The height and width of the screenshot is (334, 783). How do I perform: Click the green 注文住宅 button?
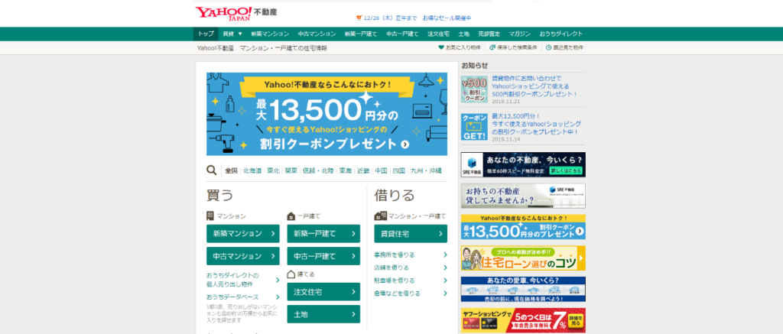pyautogui.click(x=323, y=291)
